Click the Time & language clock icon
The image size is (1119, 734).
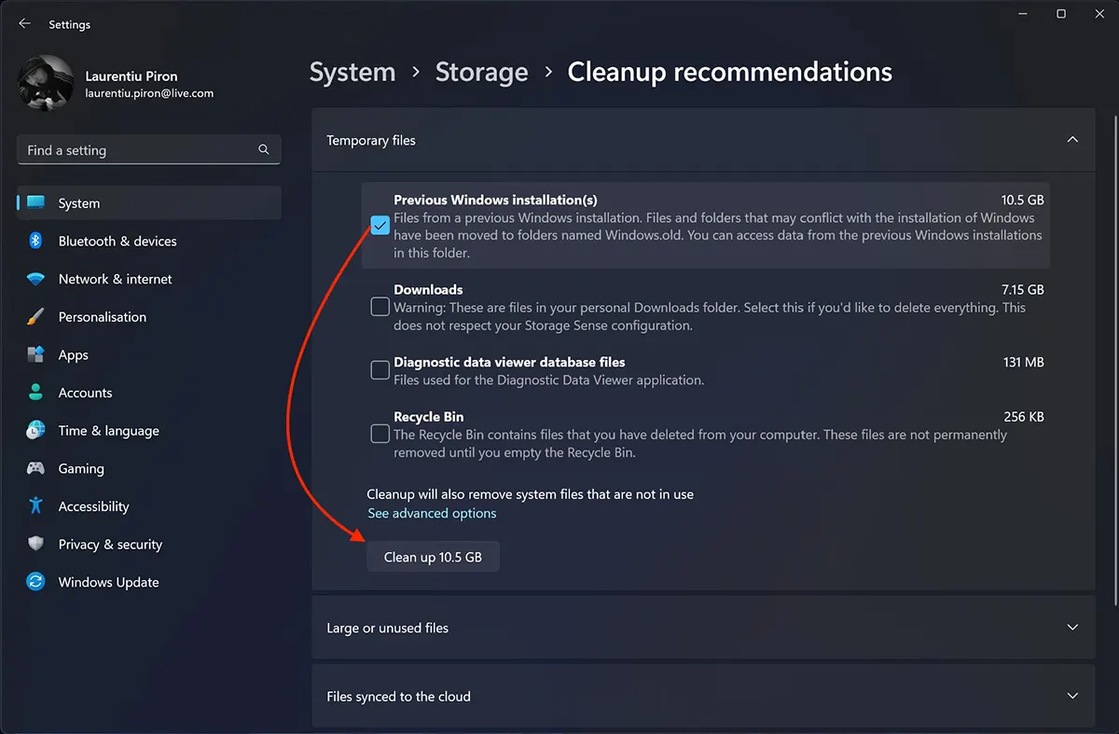pos(35,431)
